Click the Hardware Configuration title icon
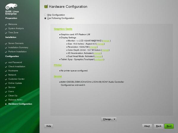 [x=46, y=7]
